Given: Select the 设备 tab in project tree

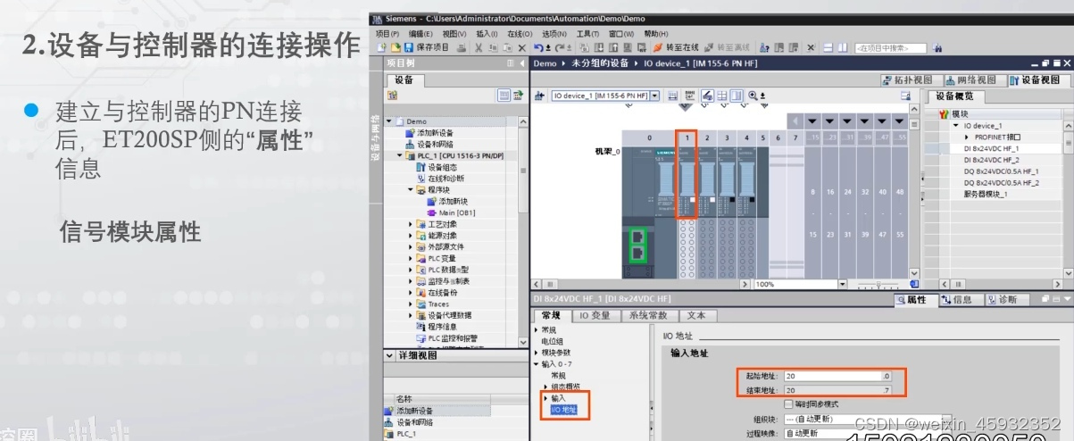Looking at the screenshot, I should [404, 79].
